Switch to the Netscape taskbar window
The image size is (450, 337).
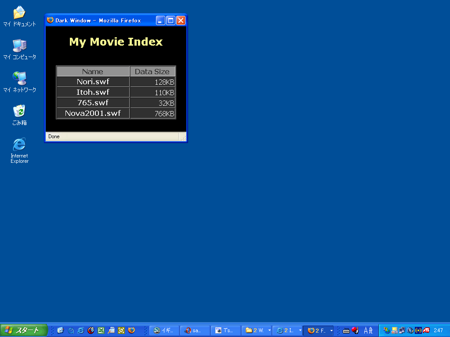pos(164,330)
